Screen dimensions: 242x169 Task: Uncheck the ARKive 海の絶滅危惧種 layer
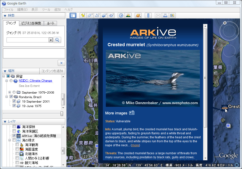pos(14,136)
